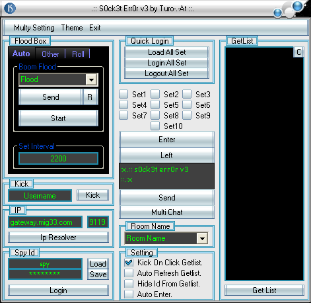Viewport: 311px width, 303px height.
Task: Enable the Set3 checkbox
Action: click(187, 94)
